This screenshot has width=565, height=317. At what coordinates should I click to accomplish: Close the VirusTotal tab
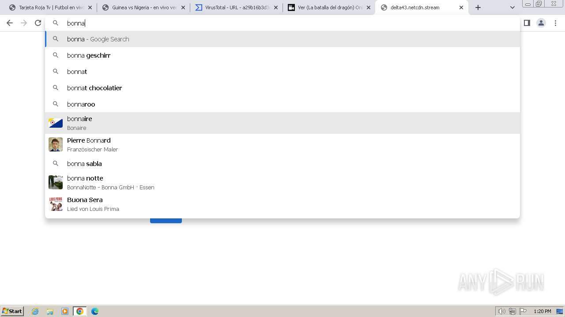click(x=275, y=7)
